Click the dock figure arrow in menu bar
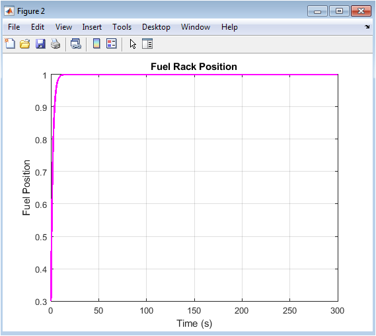The image size is (376, 336). 367,26
